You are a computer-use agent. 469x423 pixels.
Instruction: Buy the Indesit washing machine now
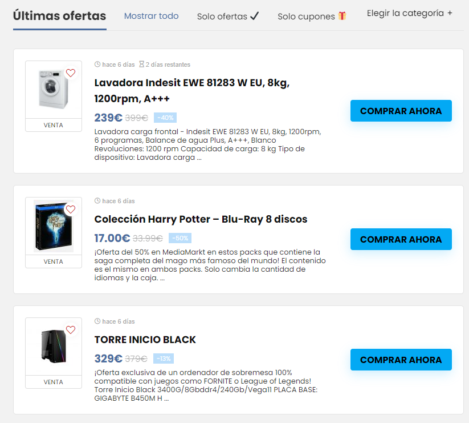click(x=401, y=111)
